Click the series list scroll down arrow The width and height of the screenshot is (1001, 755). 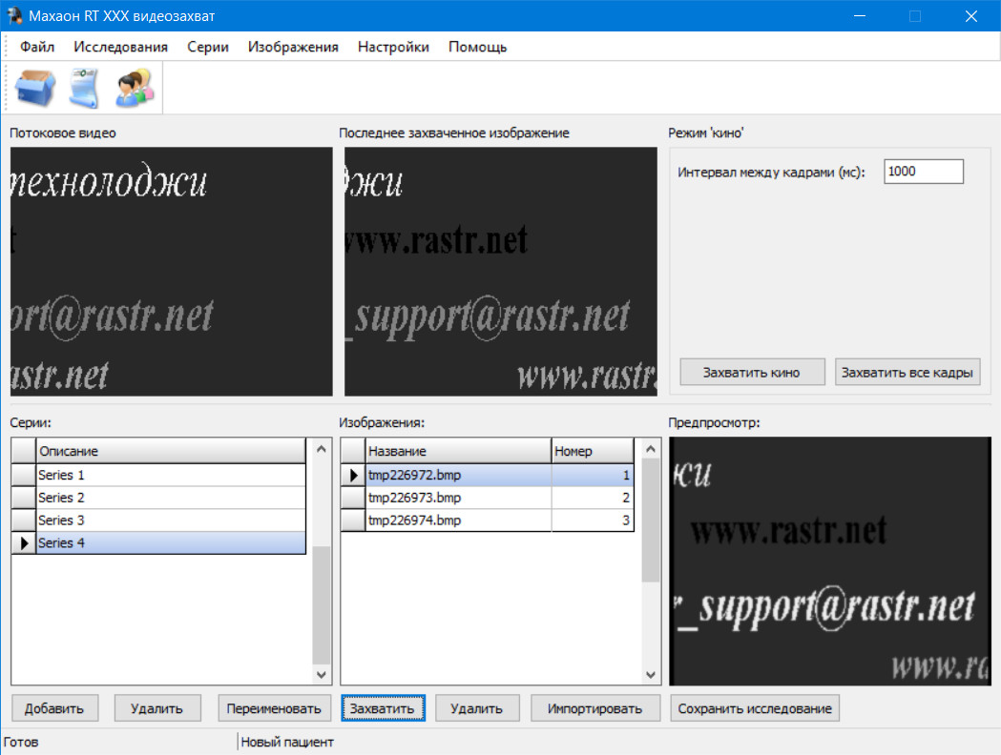pos(322,674)
